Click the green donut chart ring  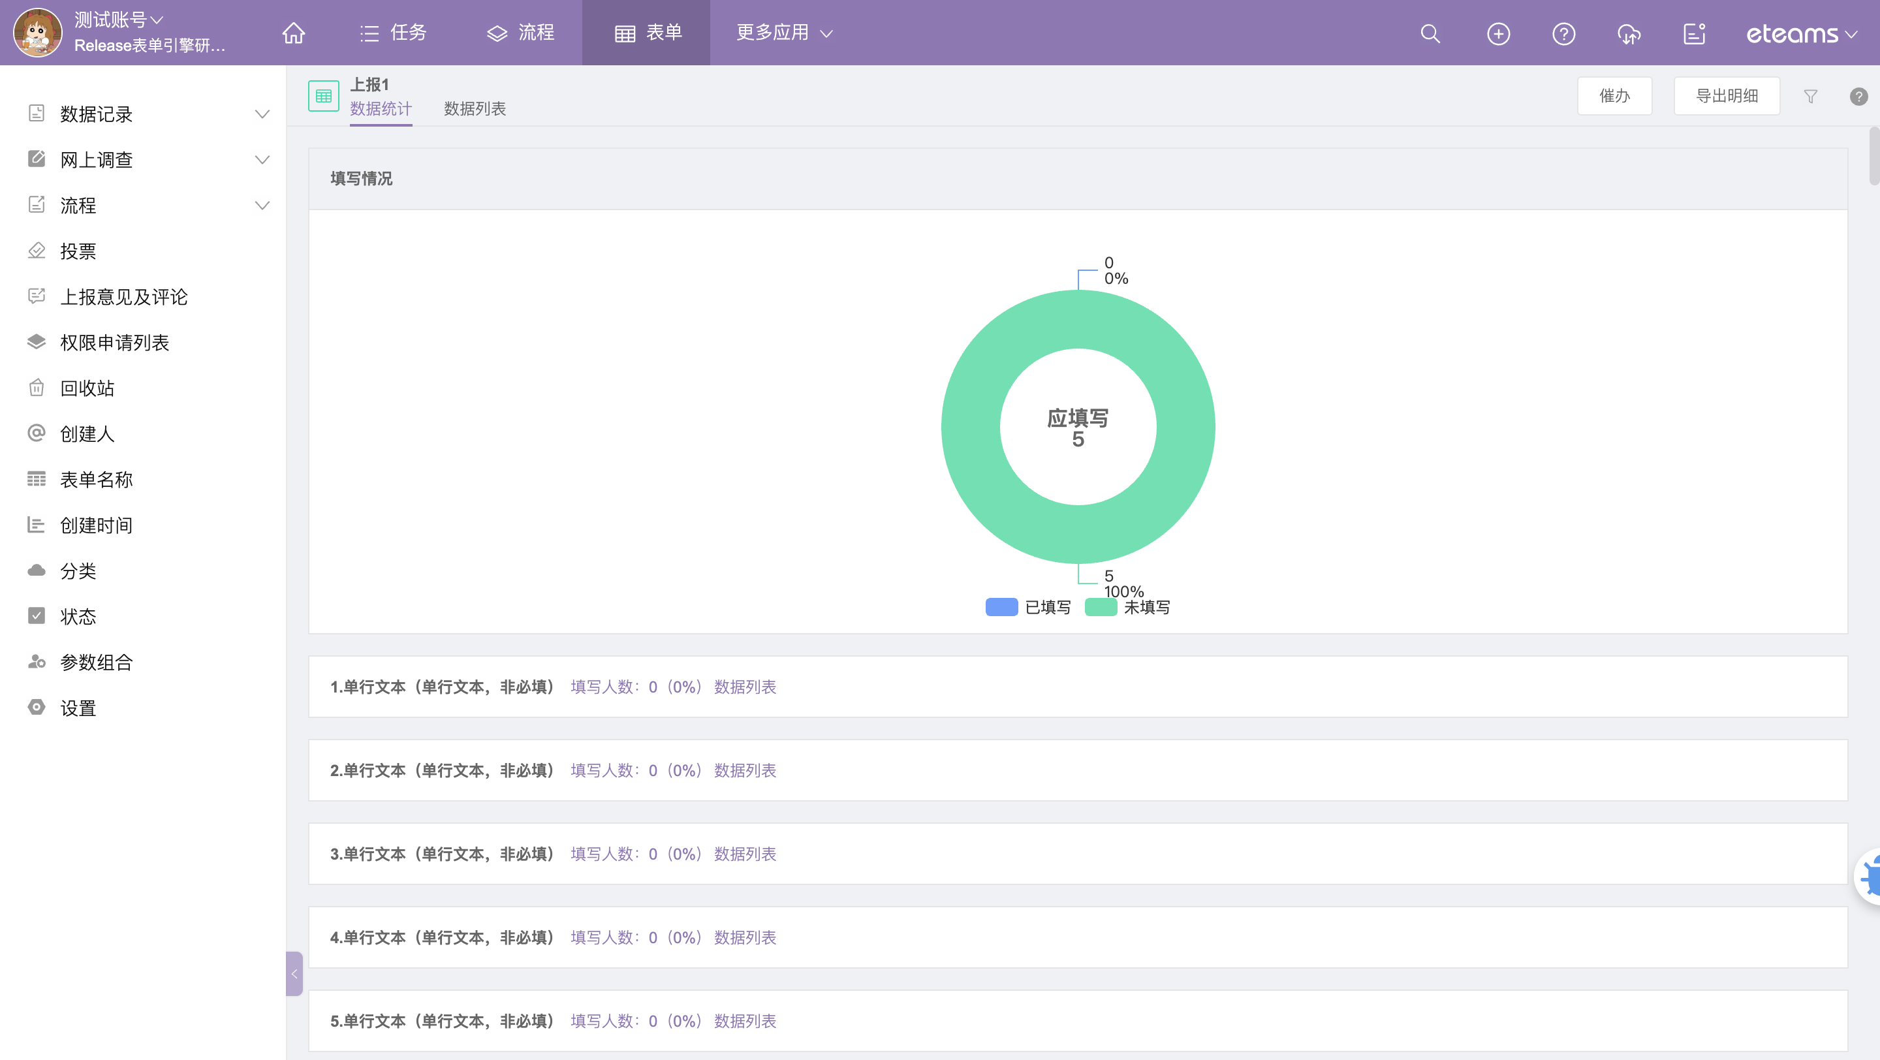coord(971,427)
